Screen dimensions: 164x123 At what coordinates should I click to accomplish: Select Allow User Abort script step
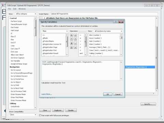click(x=17, y=55)
